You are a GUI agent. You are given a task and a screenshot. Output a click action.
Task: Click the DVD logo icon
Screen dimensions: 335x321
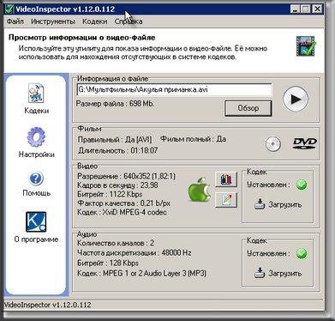pyautogui.click(x=305, y=142)
